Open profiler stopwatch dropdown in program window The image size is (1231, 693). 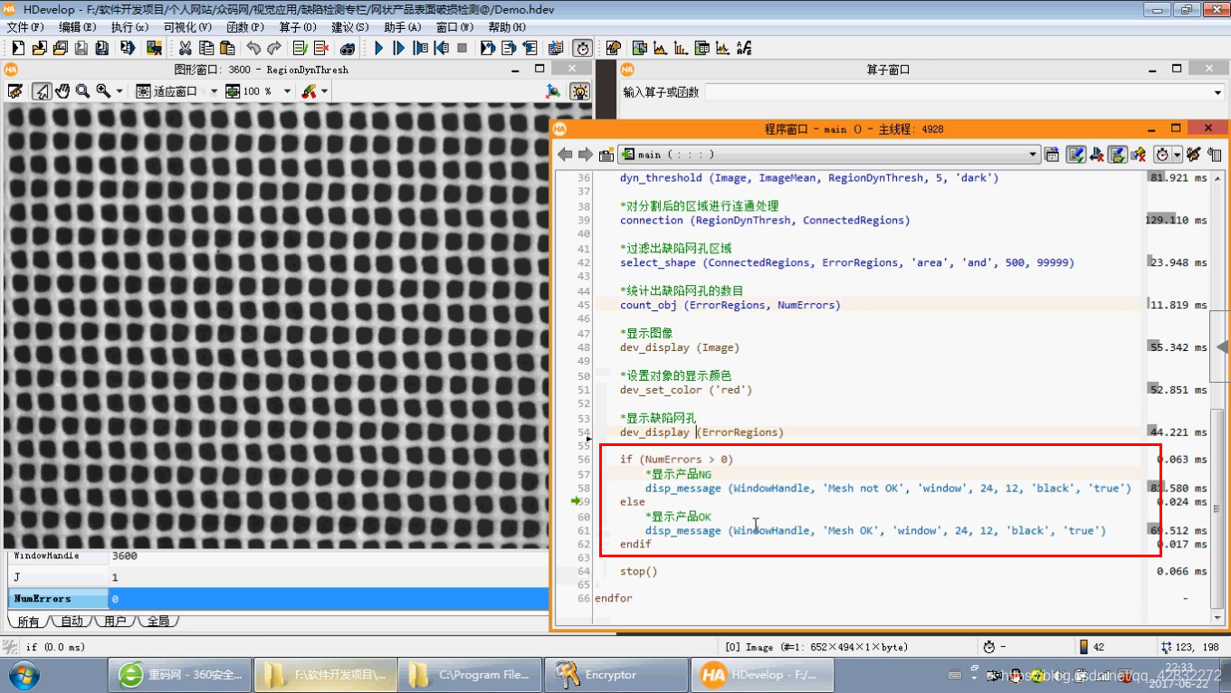[x=1177, y=155]
